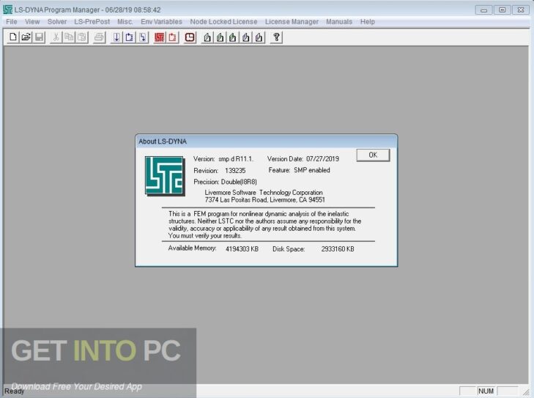
Task: Minimize the LS-DYNA Program Manager window
Action: (483, 10)
